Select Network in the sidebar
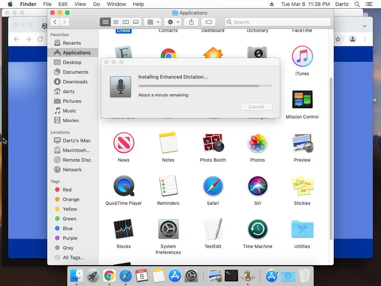The image size is (381, 286). (x=73, y=170)
